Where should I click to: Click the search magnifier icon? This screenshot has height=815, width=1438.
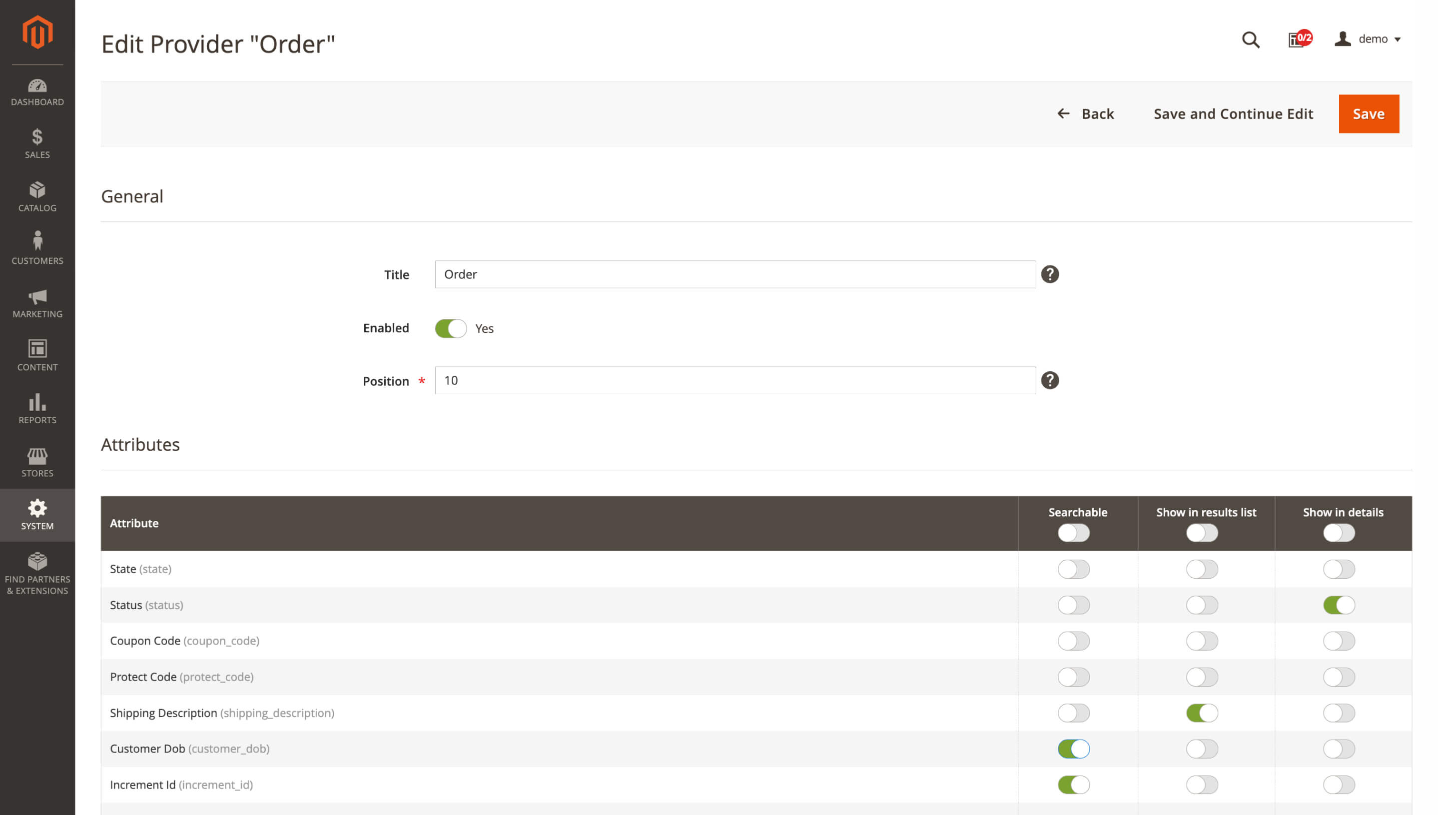1251,39
